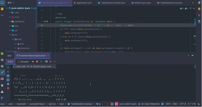Image resolution: width=202 pixels, height=107 pixels.
Task: Expand the resources folder
Action: click(x=15, y=48)
